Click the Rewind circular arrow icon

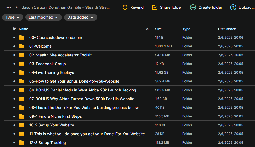click(x=125, y=7)
